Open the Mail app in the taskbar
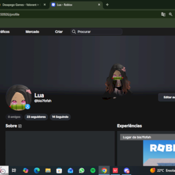Viewport: 175px width, 175px height. coord(70,170)
